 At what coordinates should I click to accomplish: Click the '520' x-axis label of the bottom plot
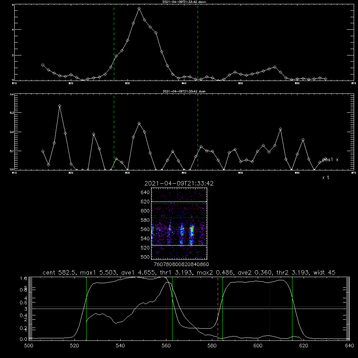(75, 346)
